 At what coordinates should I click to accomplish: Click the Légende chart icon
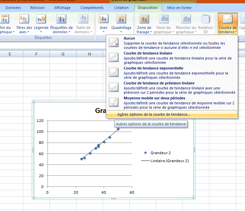[x=41, y=19]
